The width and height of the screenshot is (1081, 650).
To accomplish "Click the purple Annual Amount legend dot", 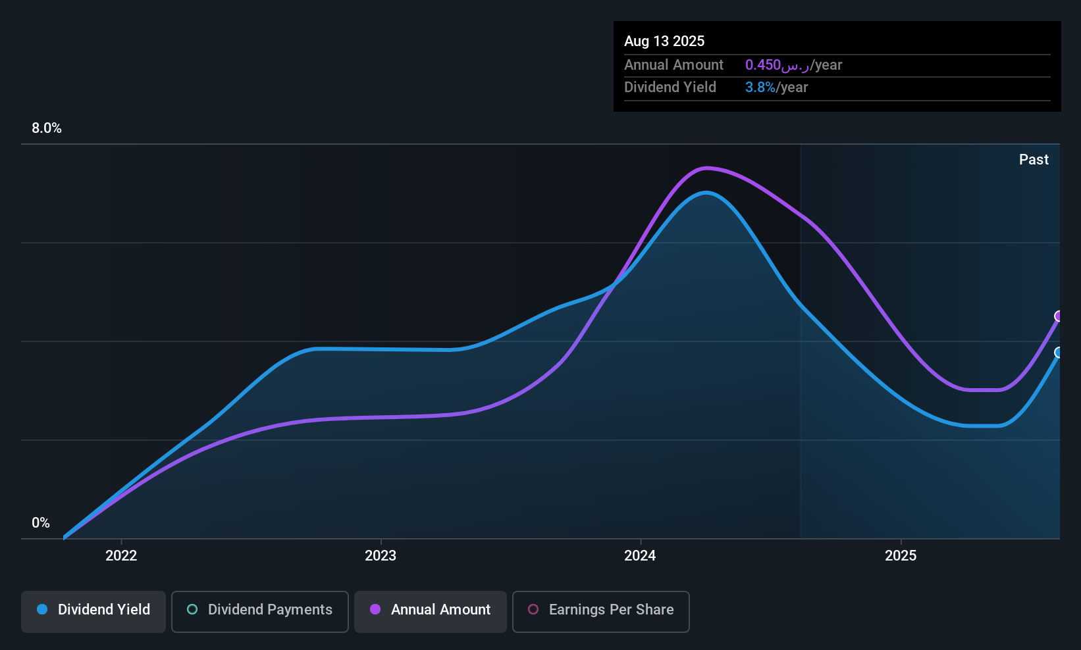I will (x=375, y=609).
